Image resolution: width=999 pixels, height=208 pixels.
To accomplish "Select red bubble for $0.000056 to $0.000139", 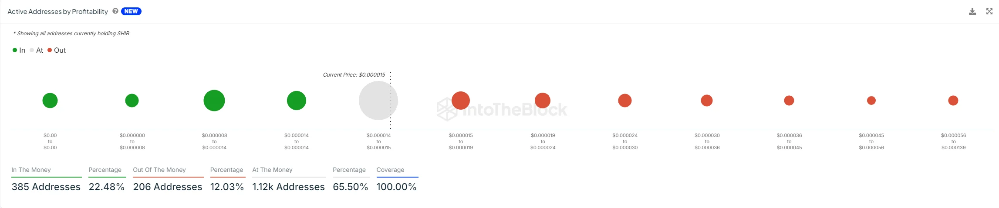I will tap(953, 101).
